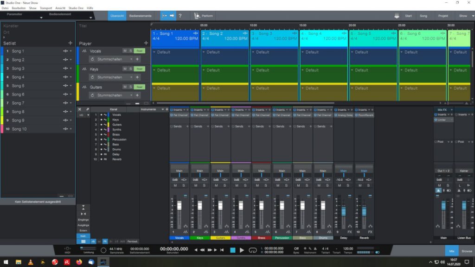Toggle Read automation on the Guitars channel

[x=140, y=87]
